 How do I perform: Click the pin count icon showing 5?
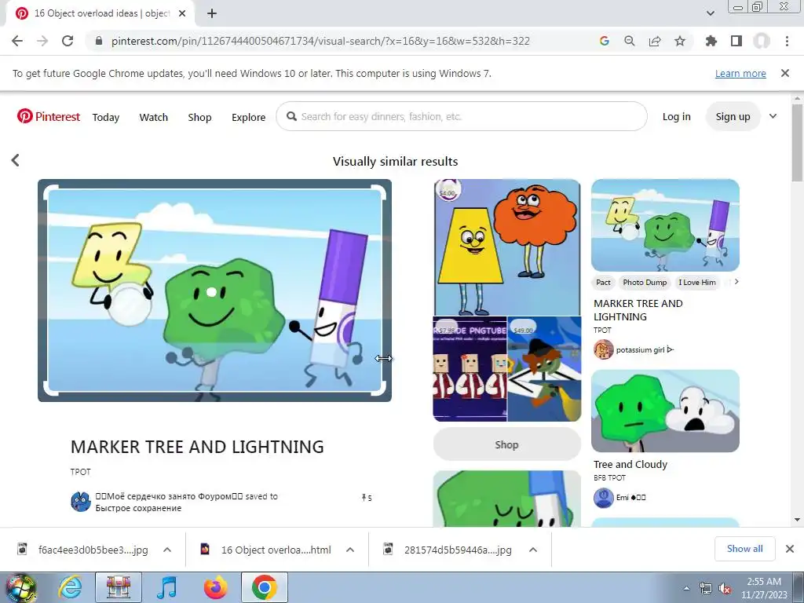[x=367, y=497]
